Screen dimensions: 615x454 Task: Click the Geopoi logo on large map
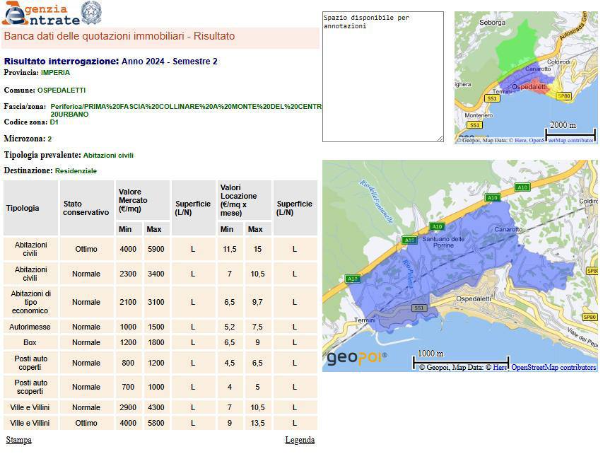(356, 359)
